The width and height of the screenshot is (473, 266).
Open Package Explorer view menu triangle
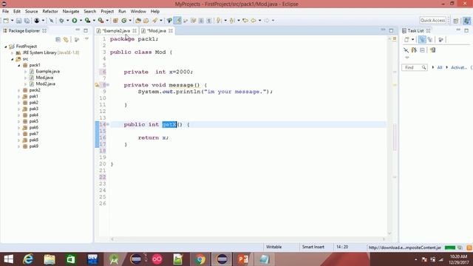click(86, 39)
